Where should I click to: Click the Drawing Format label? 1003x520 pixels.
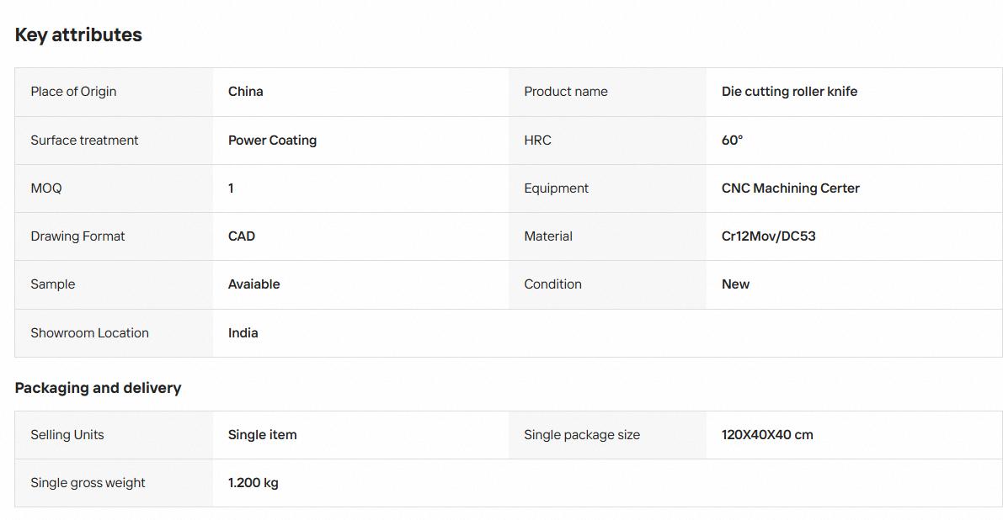click(x=78, y=236)
